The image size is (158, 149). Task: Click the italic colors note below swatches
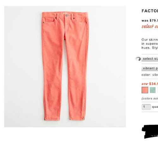(x=150, y=98)
